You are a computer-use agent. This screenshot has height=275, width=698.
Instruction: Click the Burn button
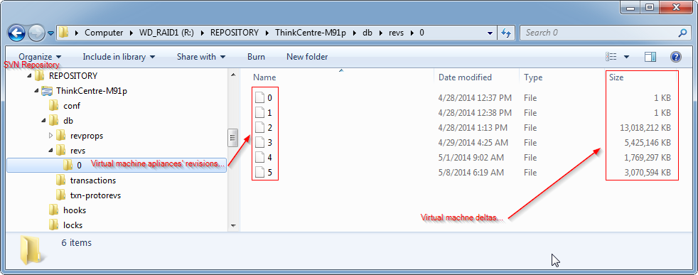coord(256,57)
